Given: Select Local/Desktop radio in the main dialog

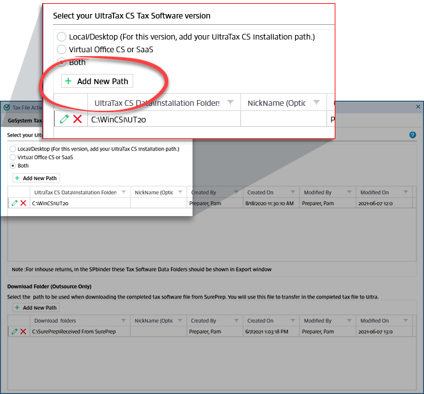Looking at the screenshot, I should tap(13, 149).
